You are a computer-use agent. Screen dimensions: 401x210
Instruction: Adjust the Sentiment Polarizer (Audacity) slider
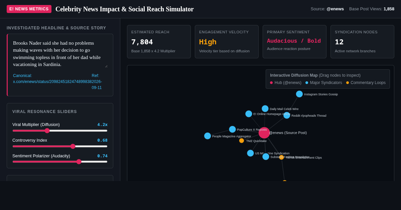pyautogui.click(x=60, y=162)
